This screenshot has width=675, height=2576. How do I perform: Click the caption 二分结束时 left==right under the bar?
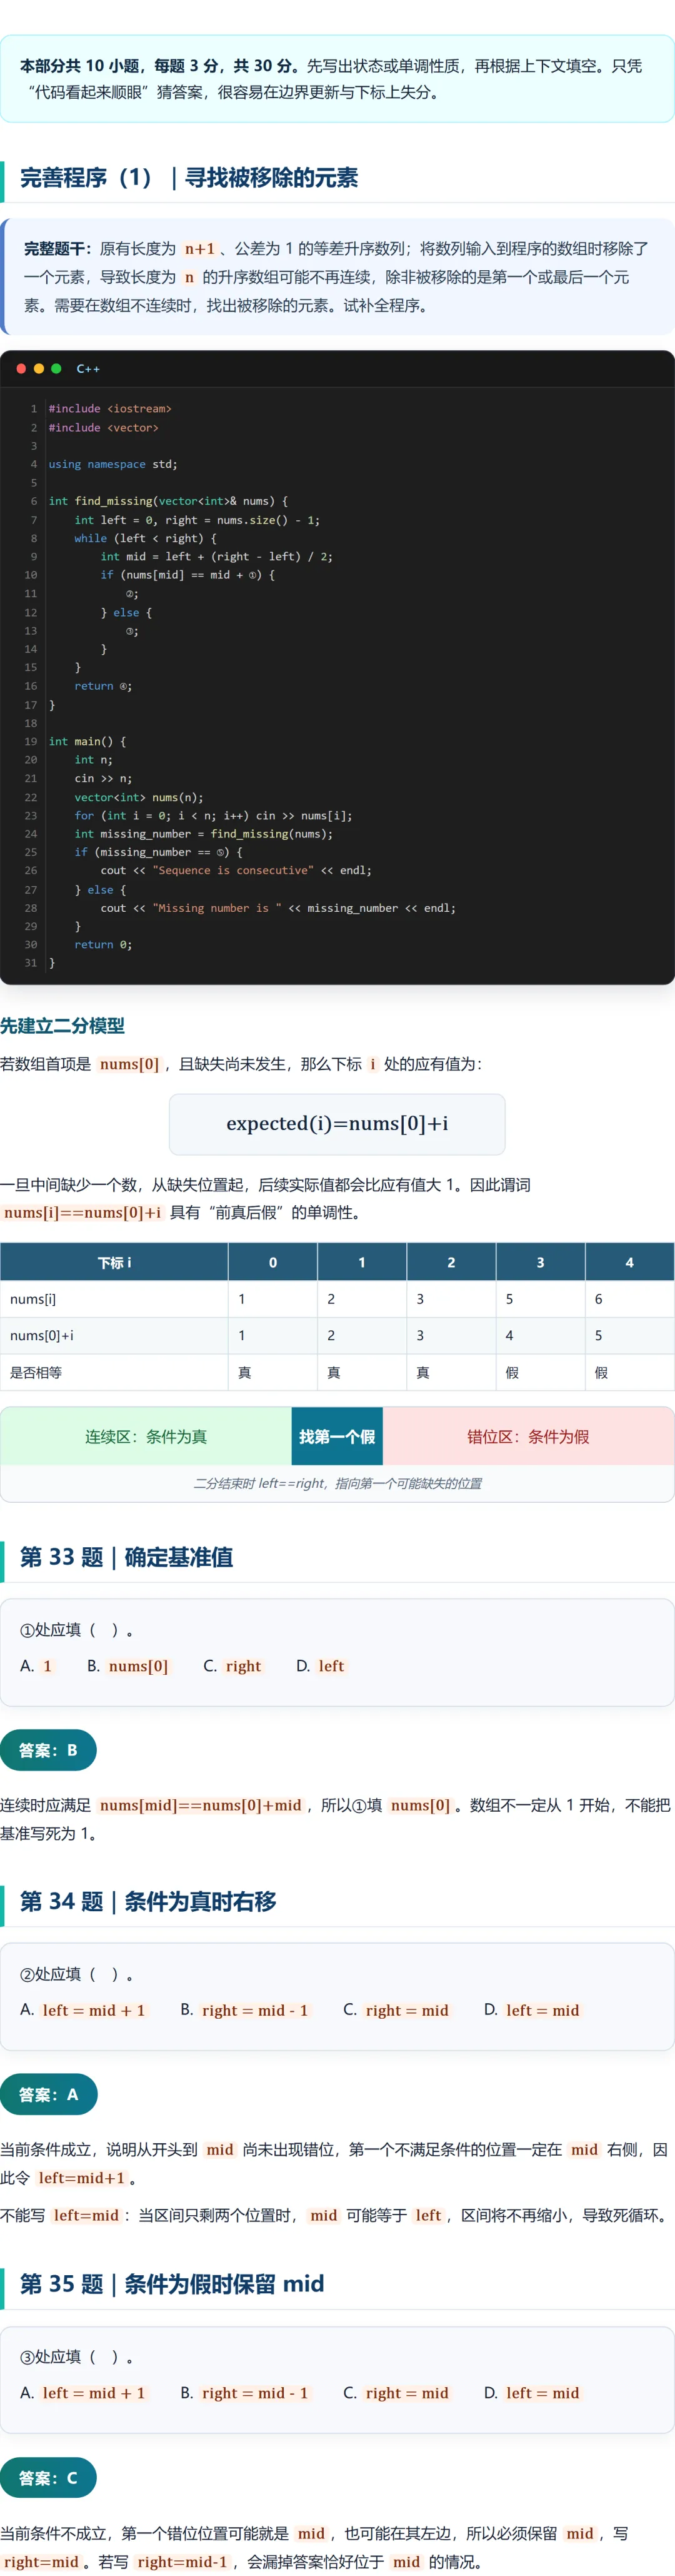(337, 1484)
